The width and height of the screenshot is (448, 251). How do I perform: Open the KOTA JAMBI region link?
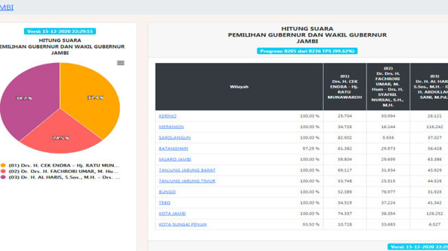point(172,213)
